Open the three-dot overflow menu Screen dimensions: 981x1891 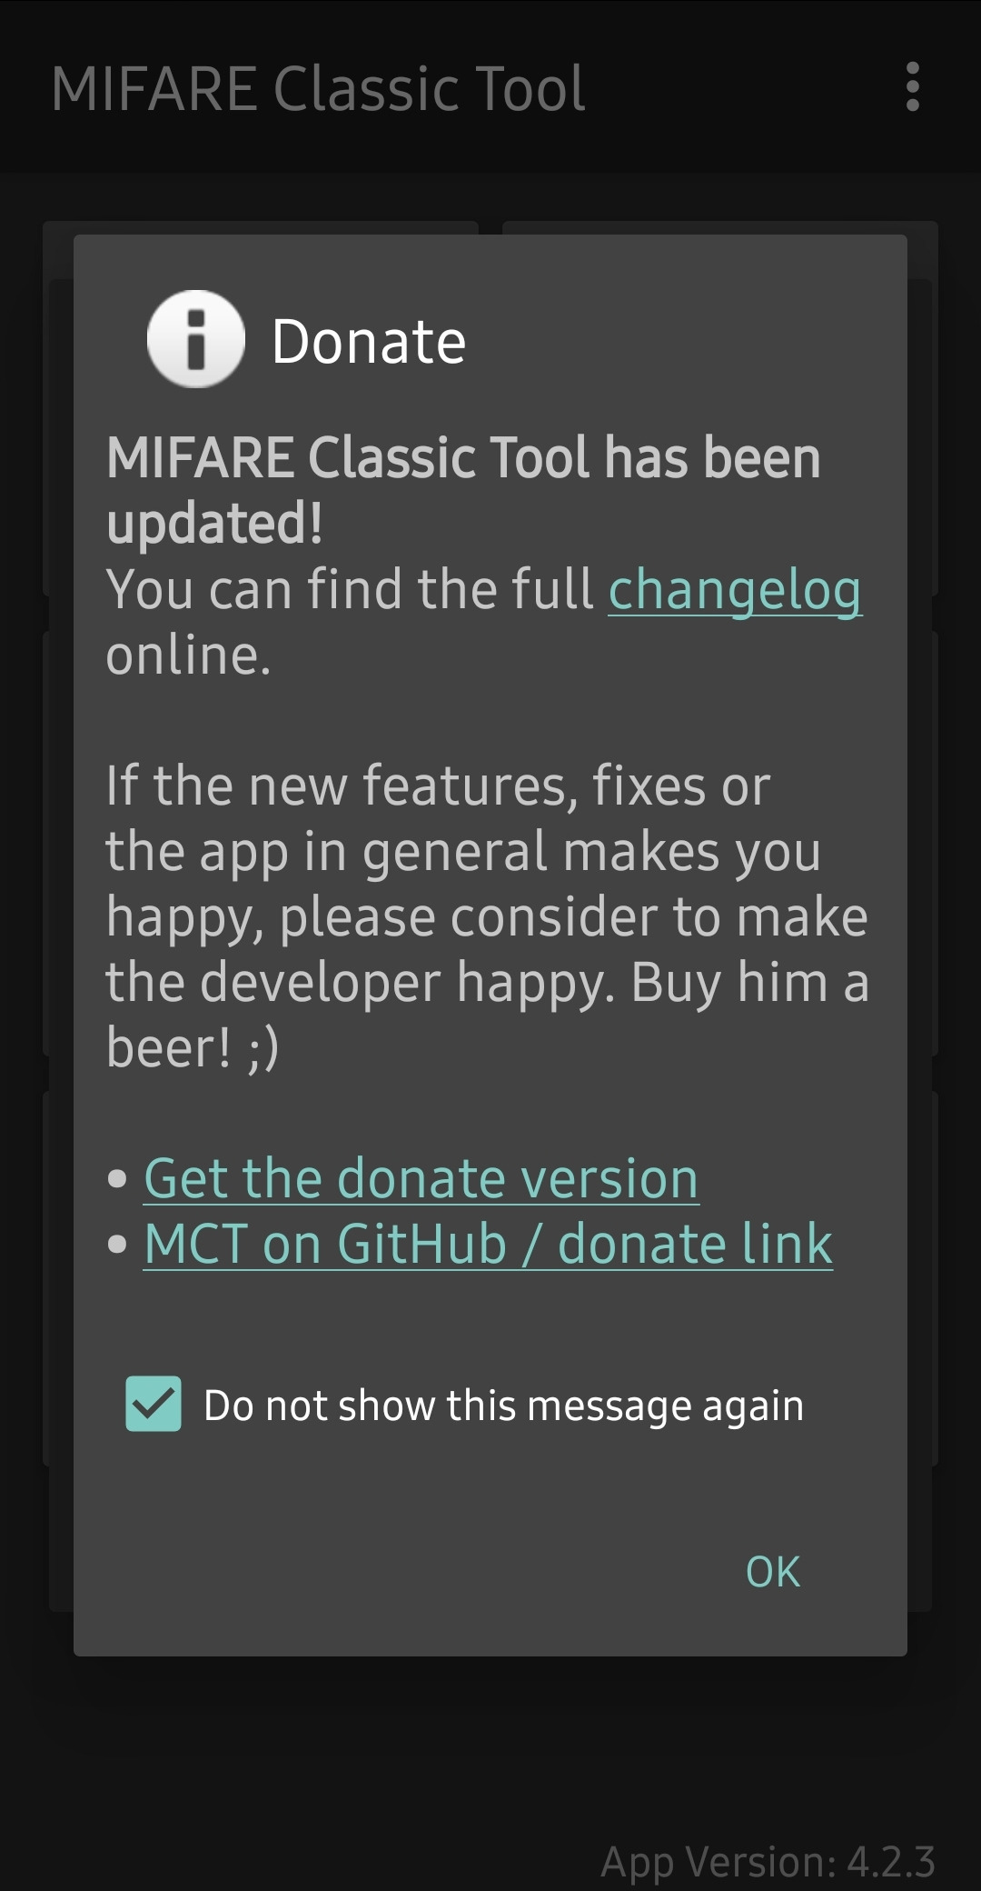click(913, 87)
